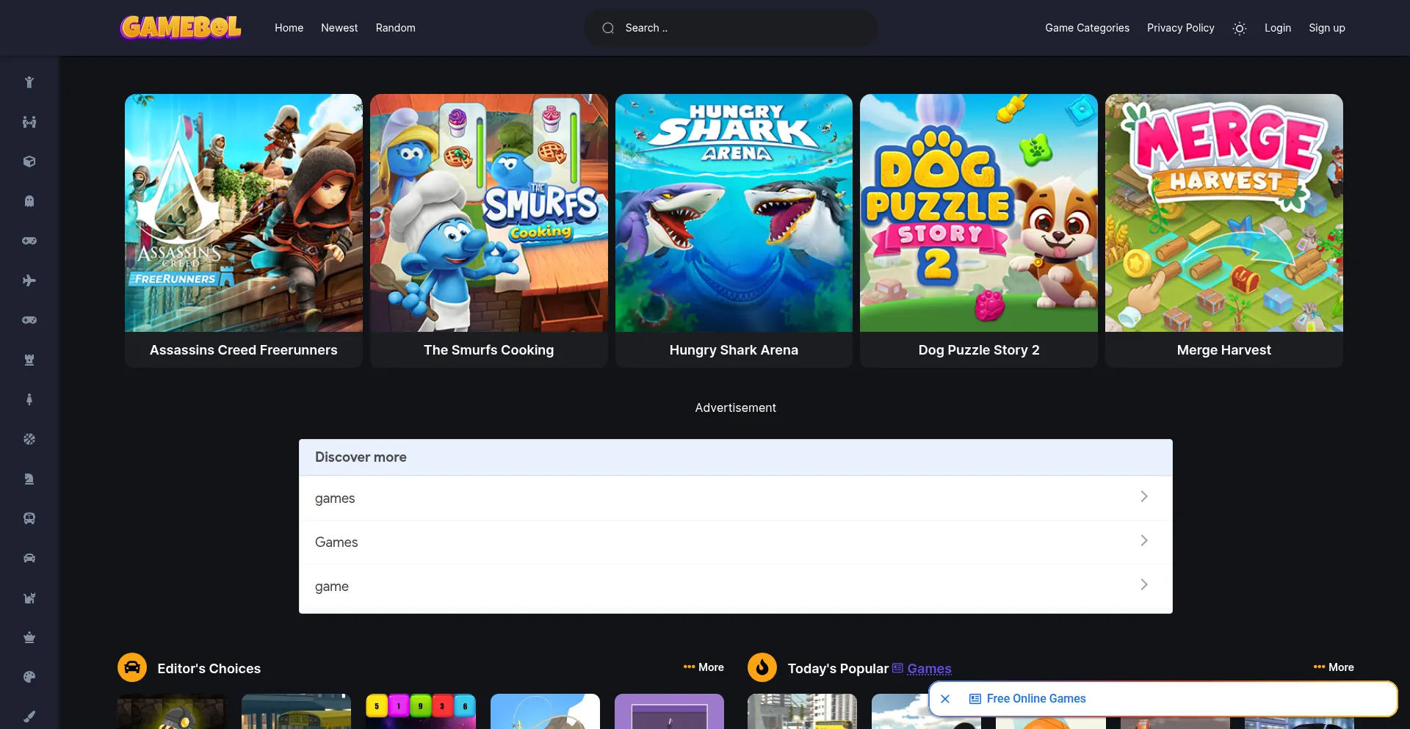Click the bus category sidebar icon

pos(29,518)
